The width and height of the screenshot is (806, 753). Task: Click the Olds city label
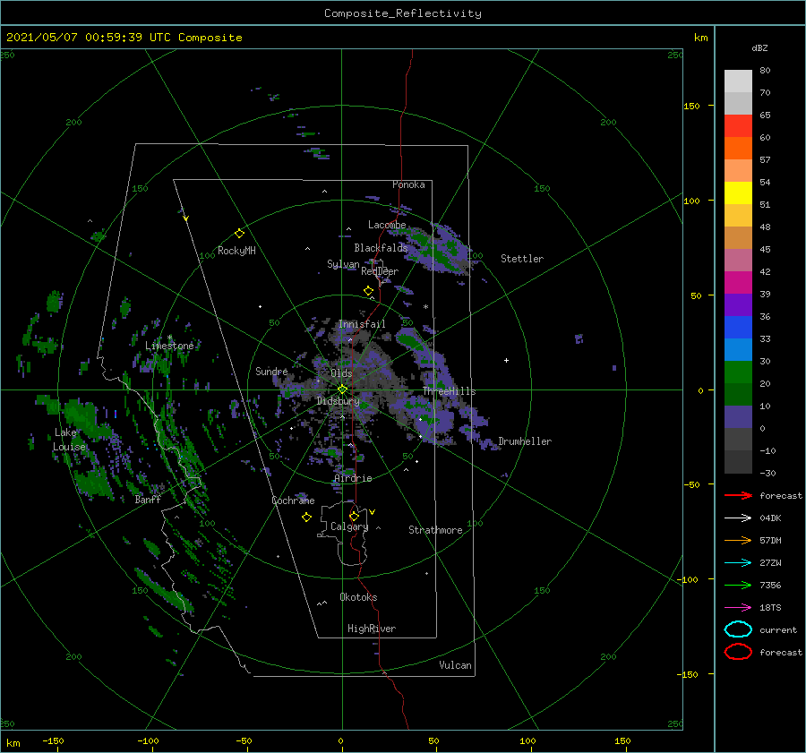tap(341, 373)
